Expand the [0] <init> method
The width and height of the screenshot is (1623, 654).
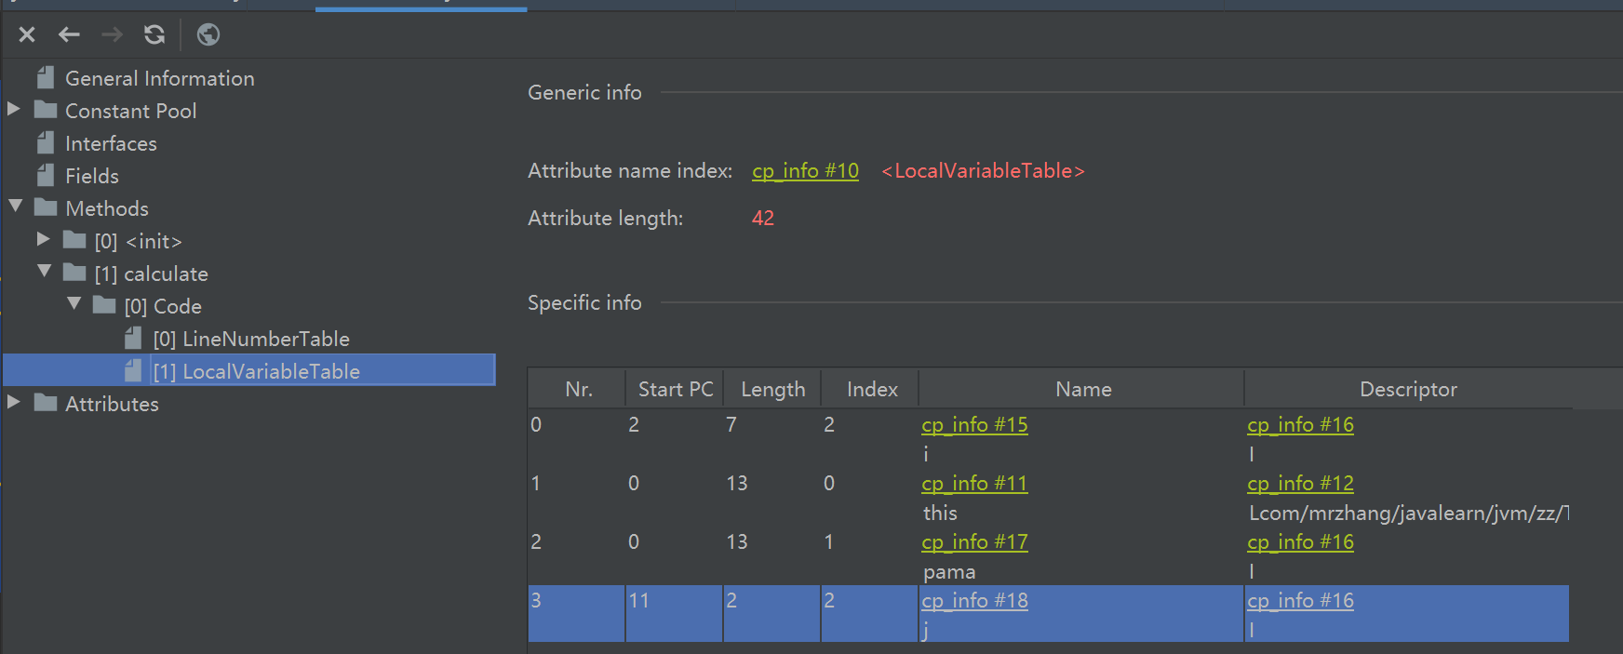(x=43, y=240)
